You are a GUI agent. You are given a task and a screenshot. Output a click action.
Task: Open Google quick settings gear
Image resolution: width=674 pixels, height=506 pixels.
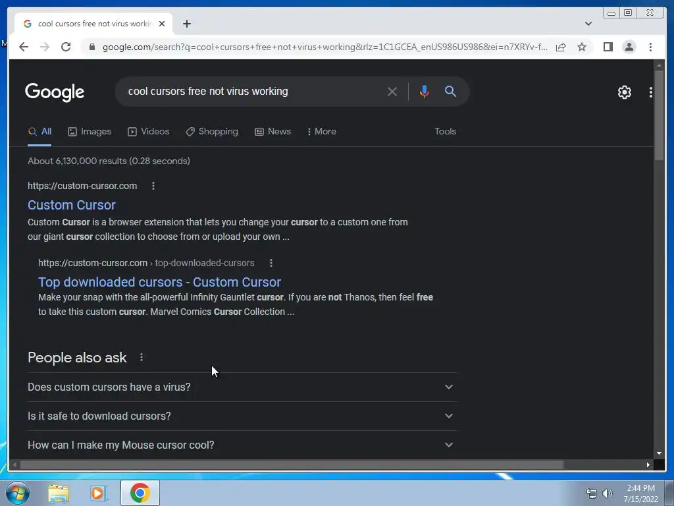(x=624, y=92)
